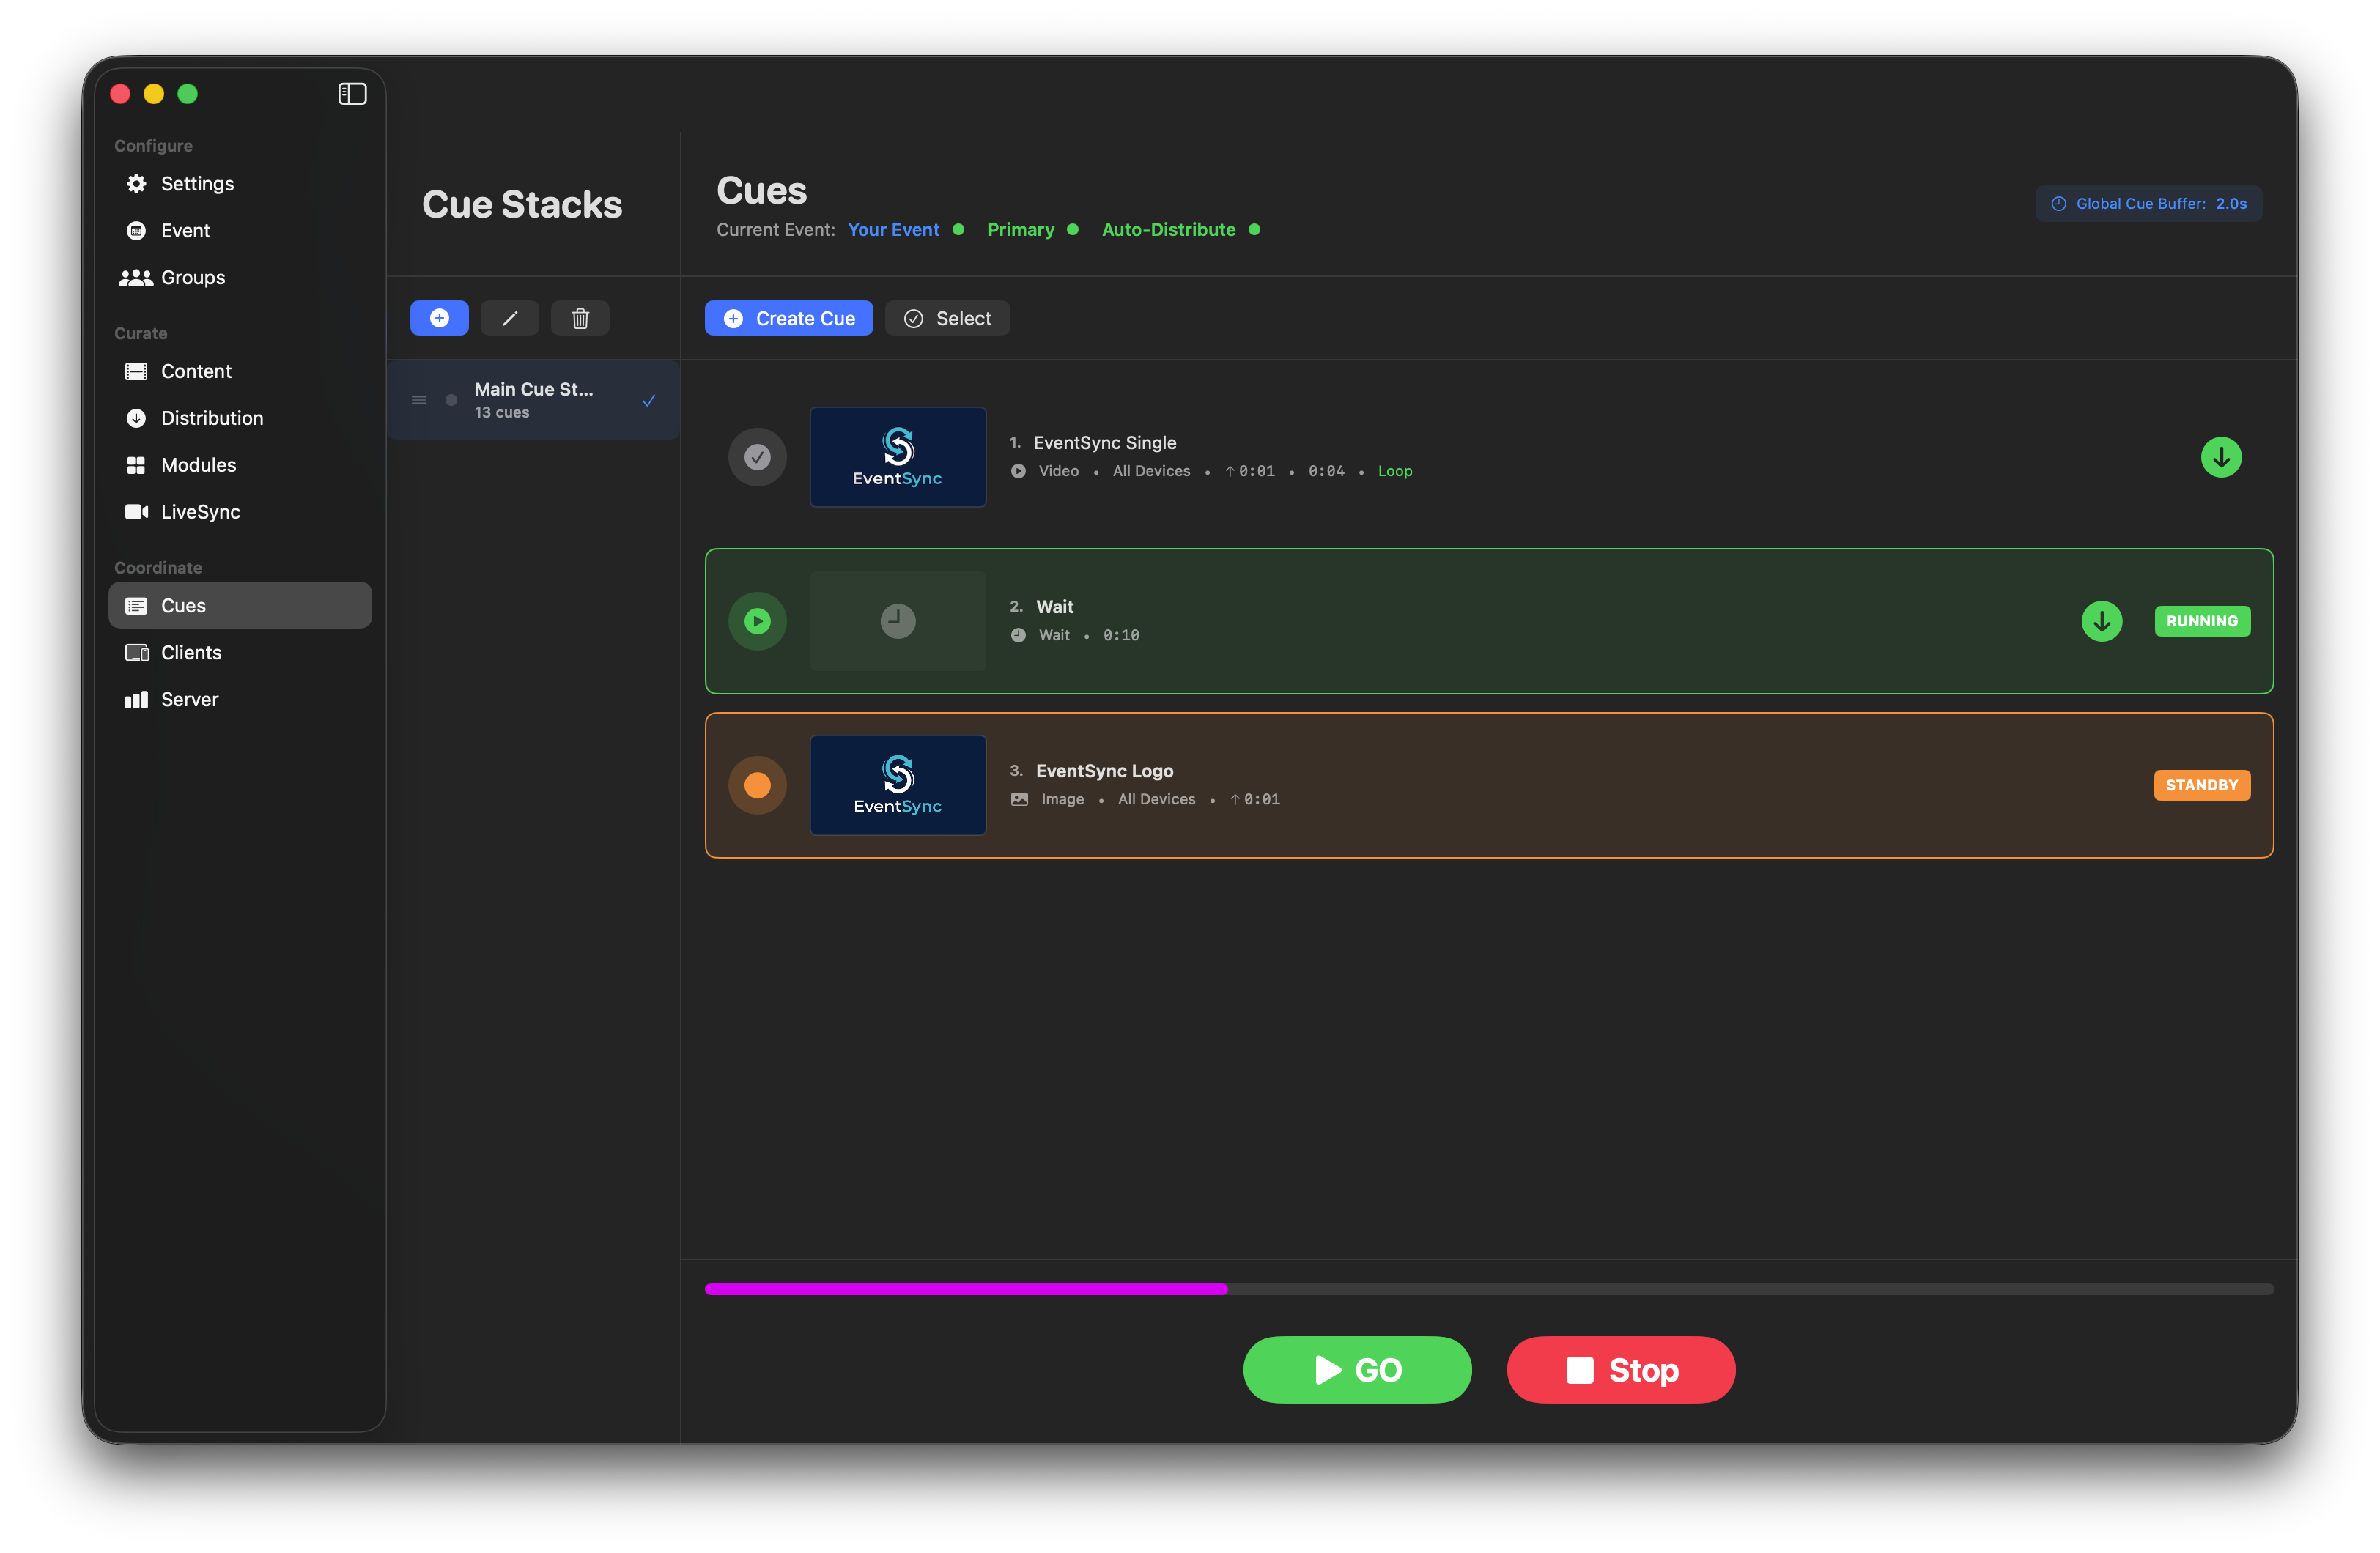
Task: Click the pencil icon to edit cue stack
Action: click(510, 318)
